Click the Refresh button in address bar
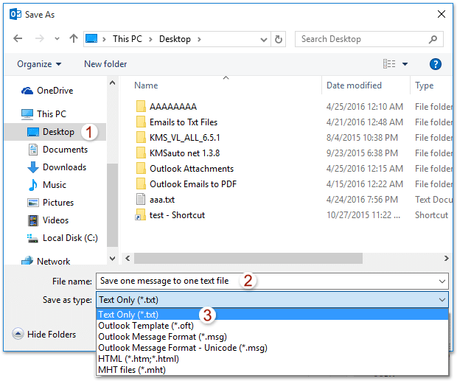The image size is (457, 381). coord(278,39)
